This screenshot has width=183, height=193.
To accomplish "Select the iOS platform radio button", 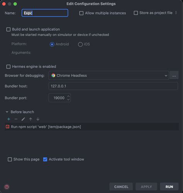I will coord(80,44).
